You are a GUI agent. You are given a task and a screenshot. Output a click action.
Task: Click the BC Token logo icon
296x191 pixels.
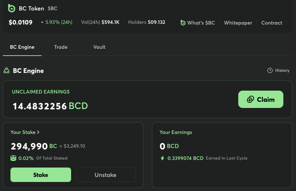(x=11, y=8)
